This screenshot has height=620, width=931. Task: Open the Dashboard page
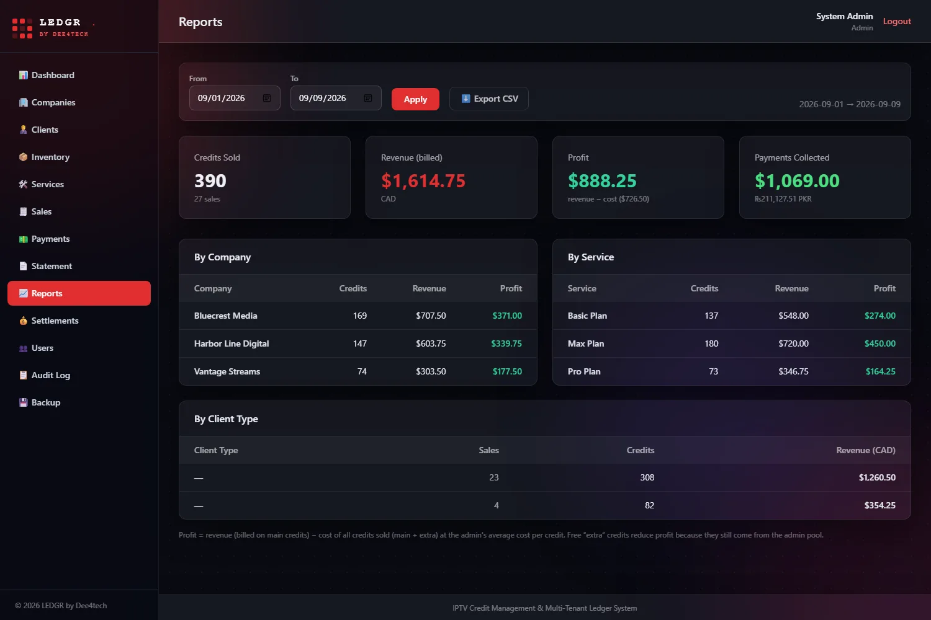(x=79, y=75)
